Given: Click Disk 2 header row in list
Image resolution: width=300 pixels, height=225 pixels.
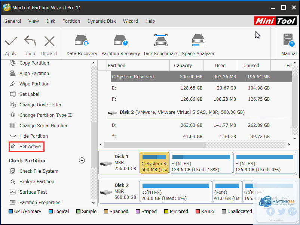Looking at the screenshot, I should click(199, 112).
